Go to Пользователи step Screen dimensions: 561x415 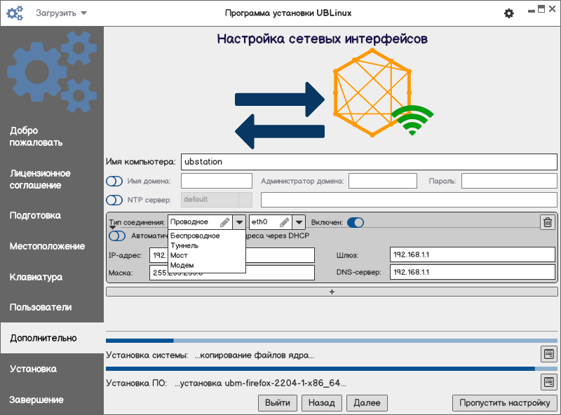[41, 308]
